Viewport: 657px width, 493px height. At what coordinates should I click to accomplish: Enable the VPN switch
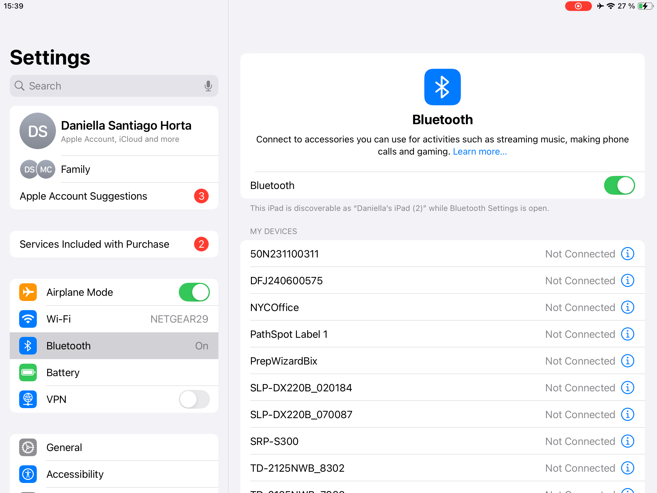coord(194,399)
